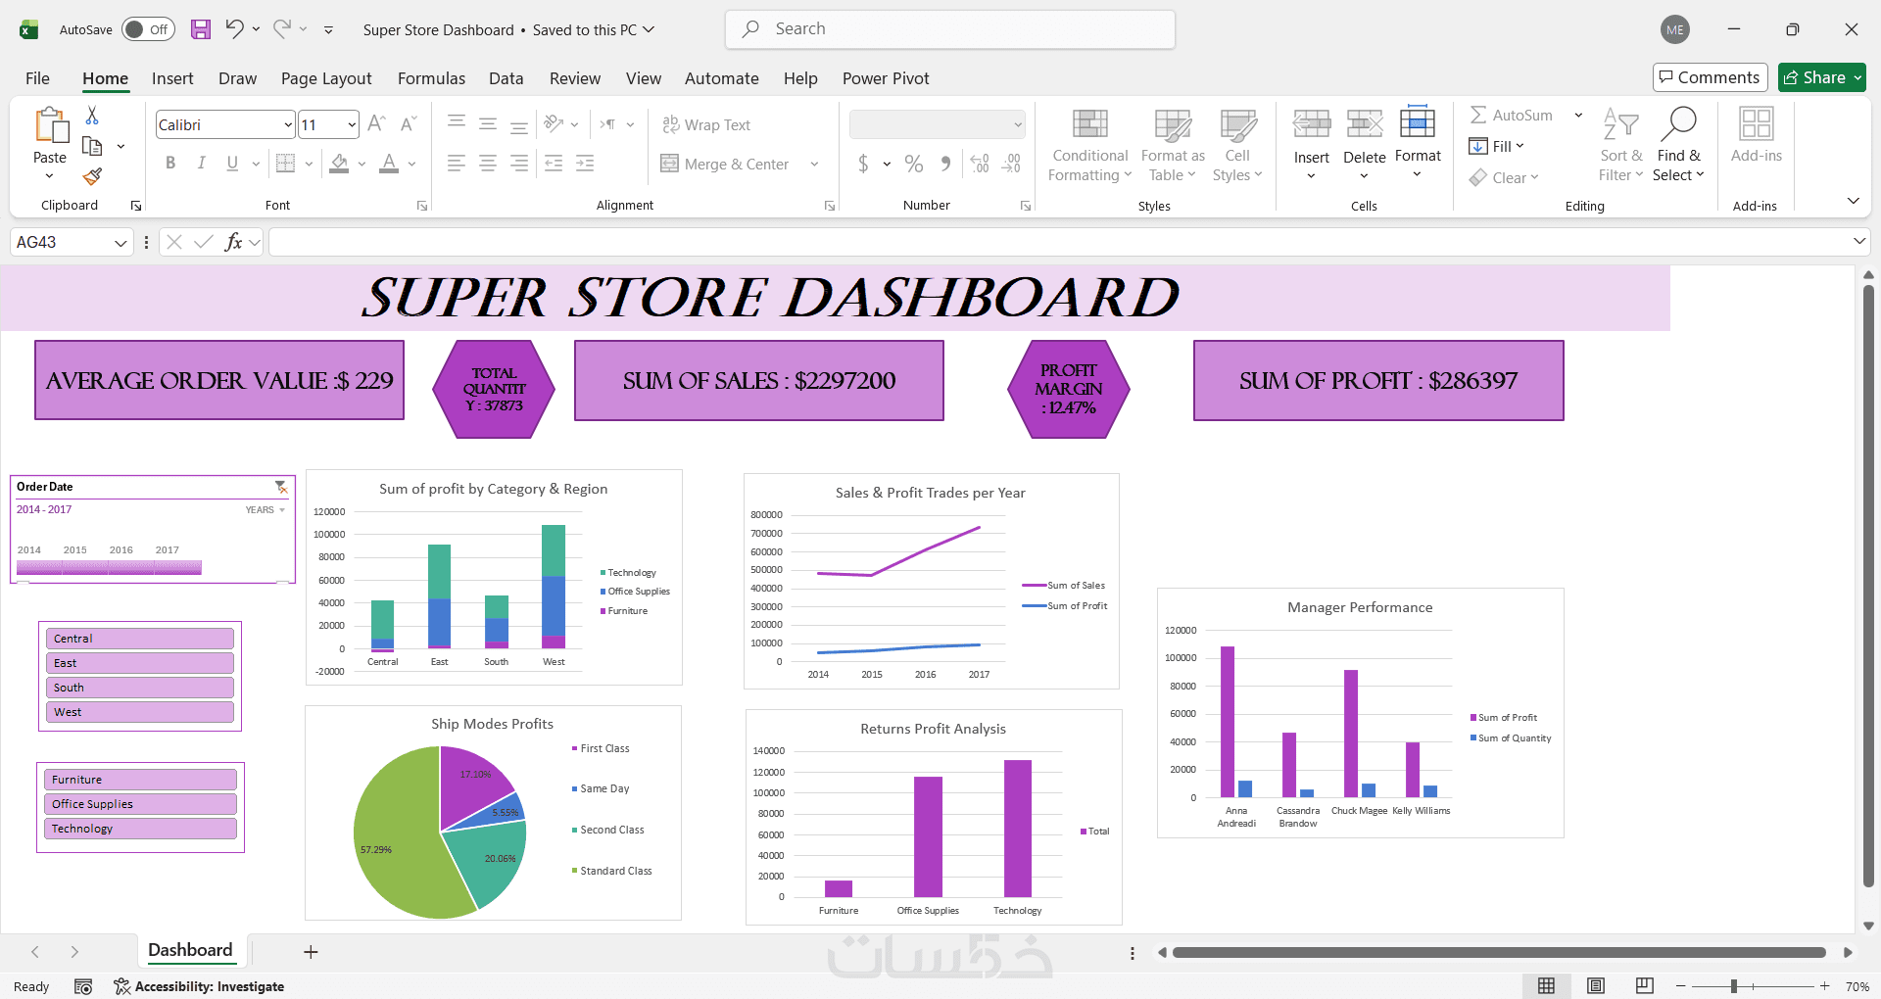1881x999 pixels.
Task: Click the Share button
Action: click(1822, 77)
